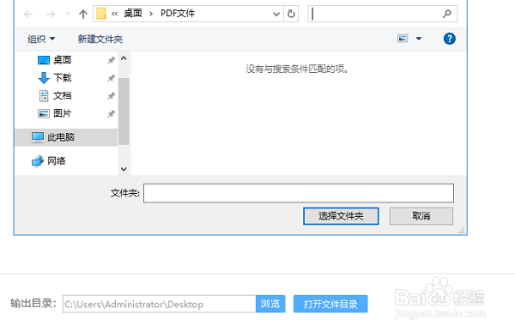
Task: Click the pin icon beside 下载
Action: click(x=111, y=78)
